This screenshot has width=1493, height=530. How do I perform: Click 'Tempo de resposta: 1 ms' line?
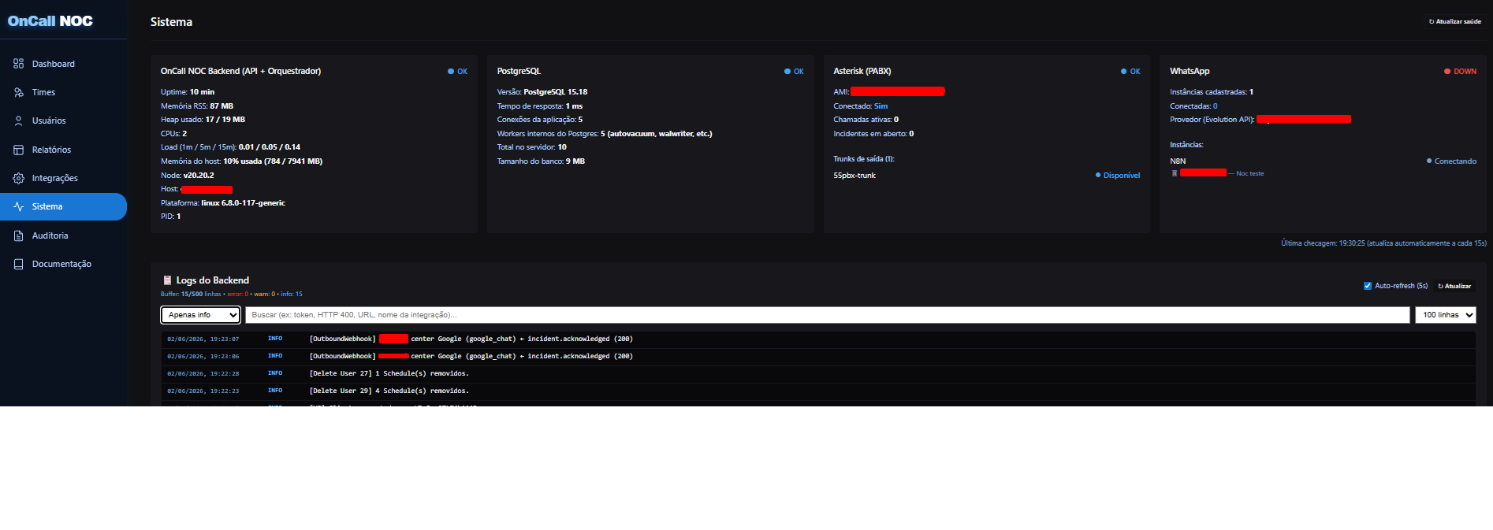540,106
